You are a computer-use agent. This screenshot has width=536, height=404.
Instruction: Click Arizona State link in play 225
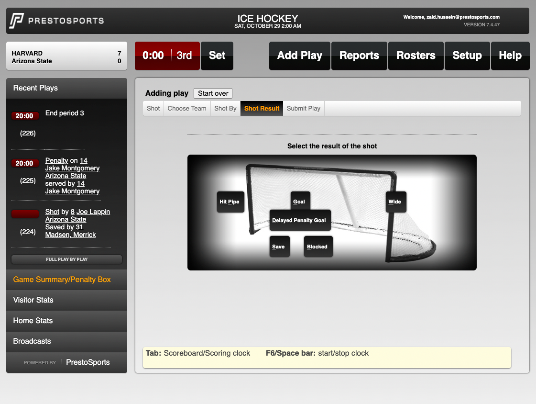click(66, 176)
